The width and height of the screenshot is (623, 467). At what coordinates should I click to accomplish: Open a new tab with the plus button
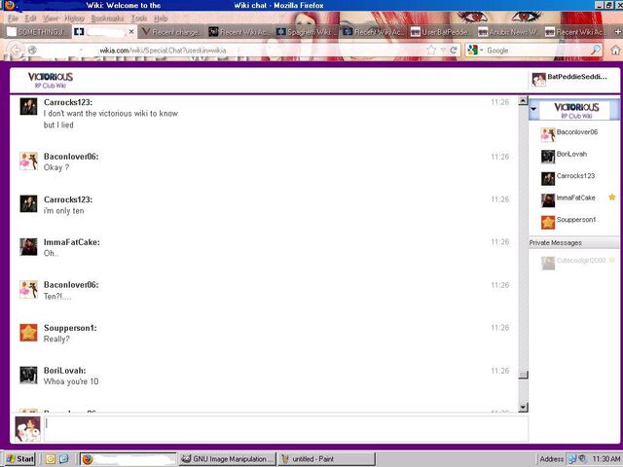[x=618, y=31]
